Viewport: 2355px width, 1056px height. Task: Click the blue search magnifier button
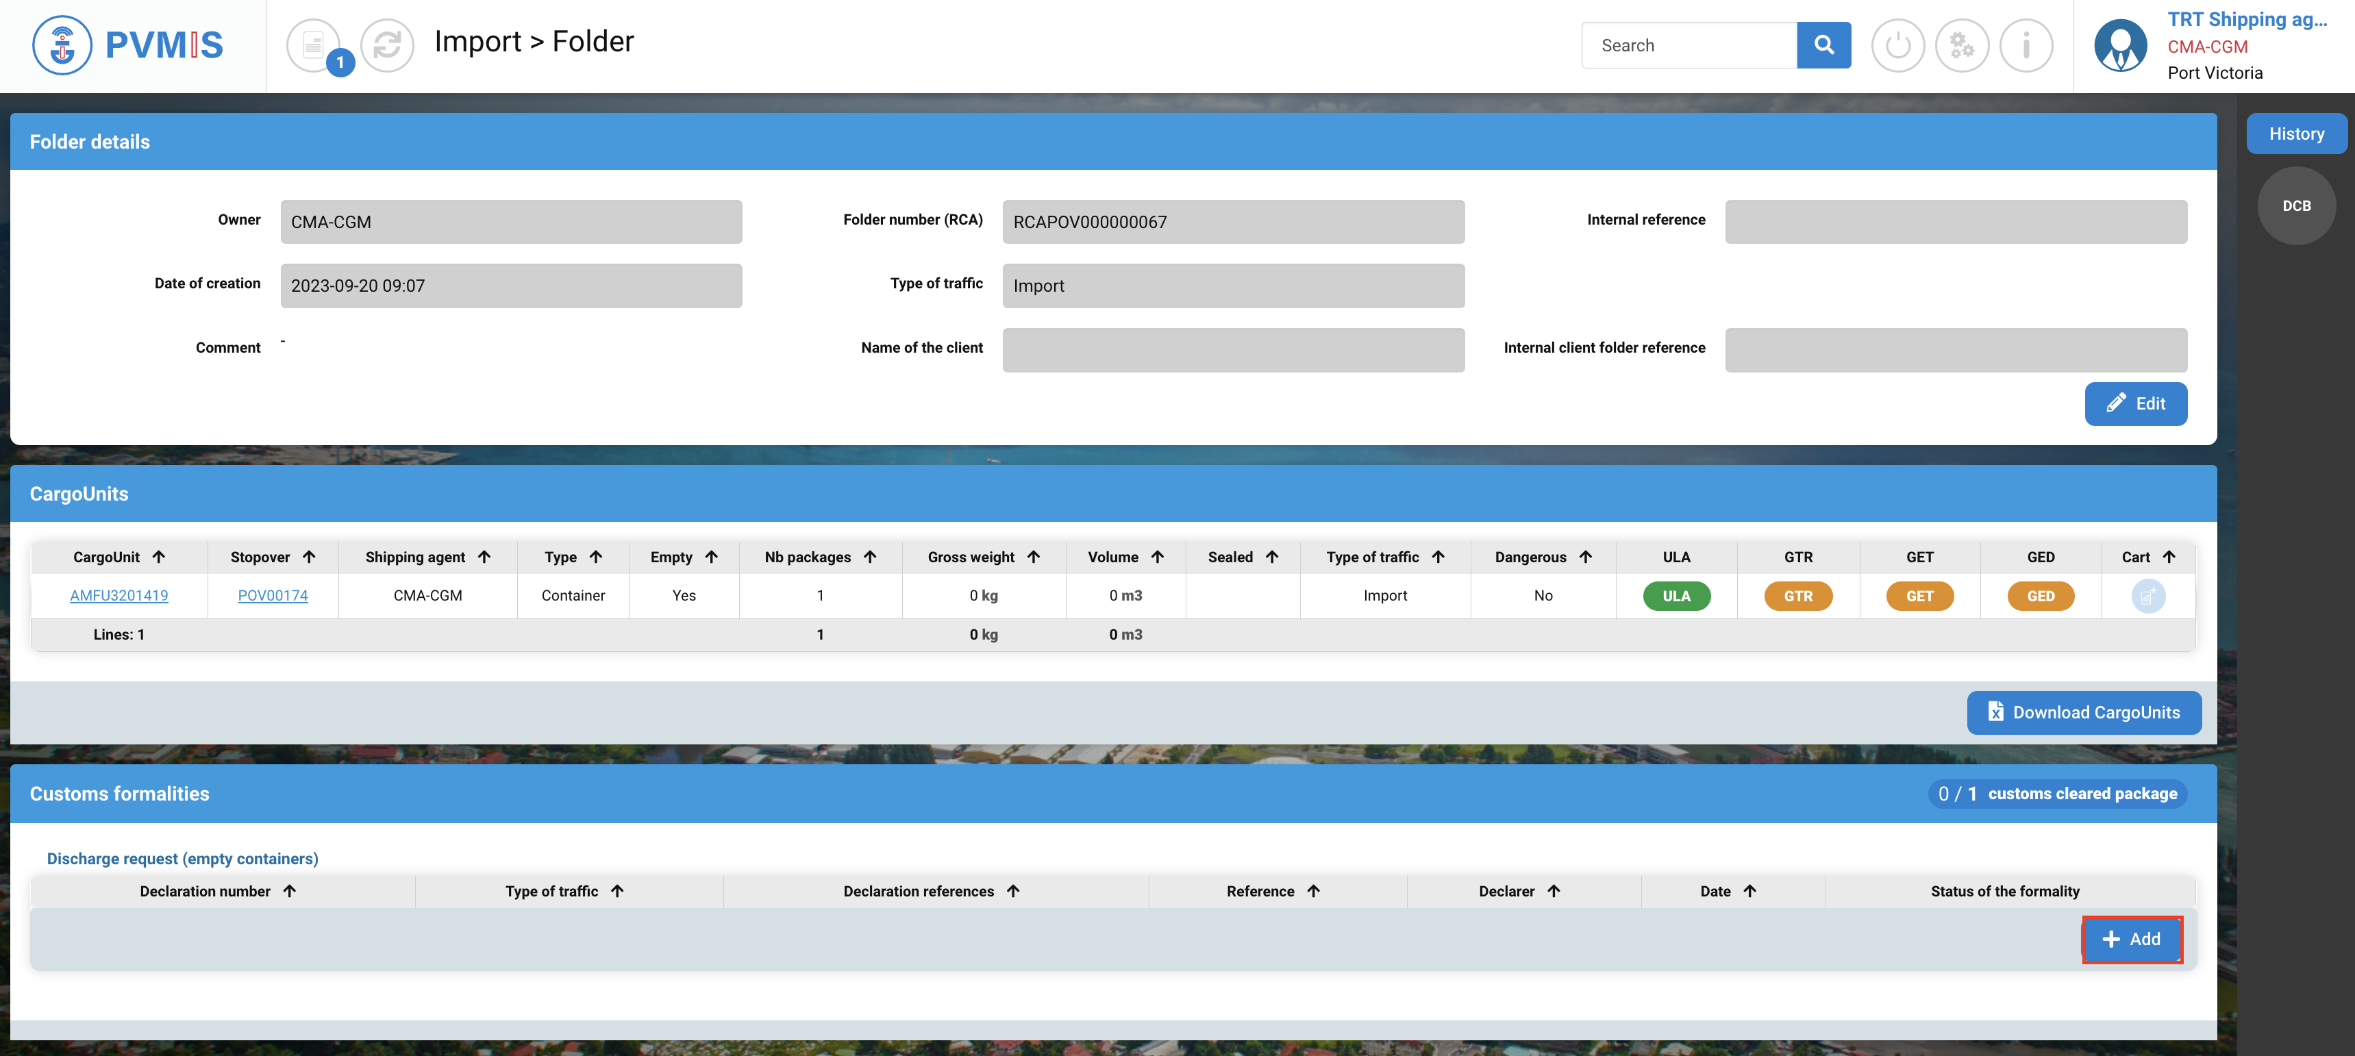point(1823,45)
